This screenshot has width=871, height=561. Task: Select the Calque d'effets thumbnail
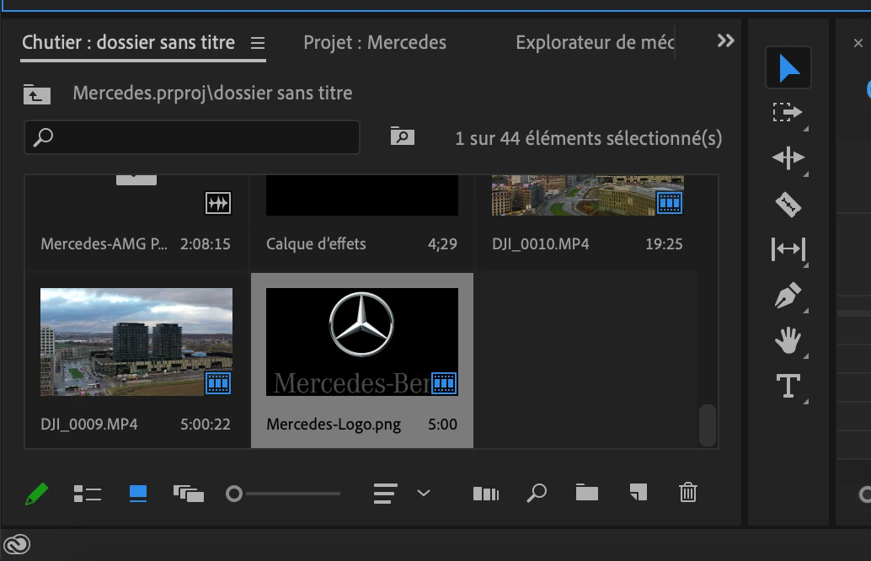(x=362, y=195)
